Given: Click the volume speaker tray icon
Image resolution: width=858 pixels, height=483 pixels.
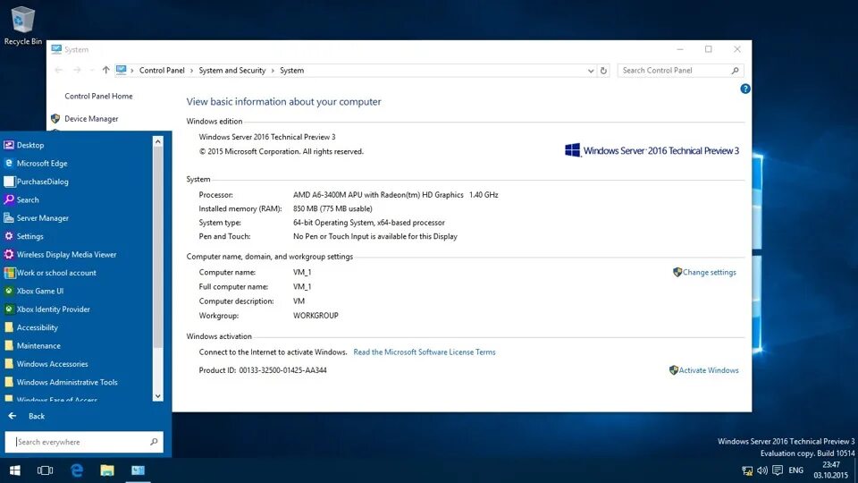Looking at the screenshot, I should (x=762, y=470).
